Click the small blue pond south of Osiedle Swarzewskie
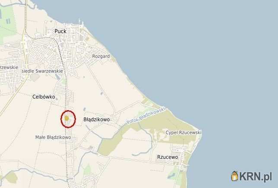 (x=57, y=77)
